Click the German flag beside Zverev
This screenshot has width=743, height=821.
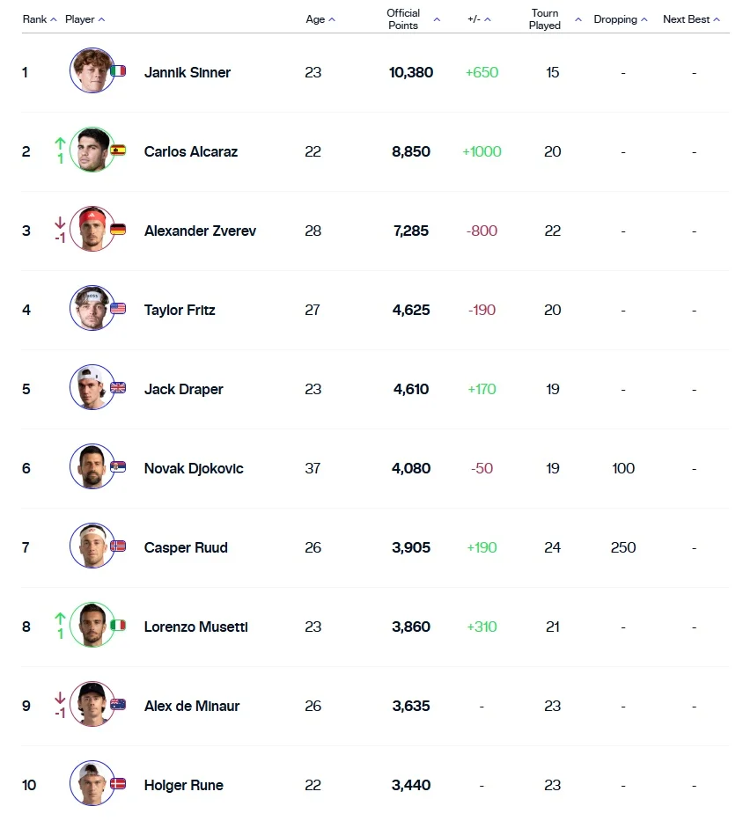coord(118,230)
